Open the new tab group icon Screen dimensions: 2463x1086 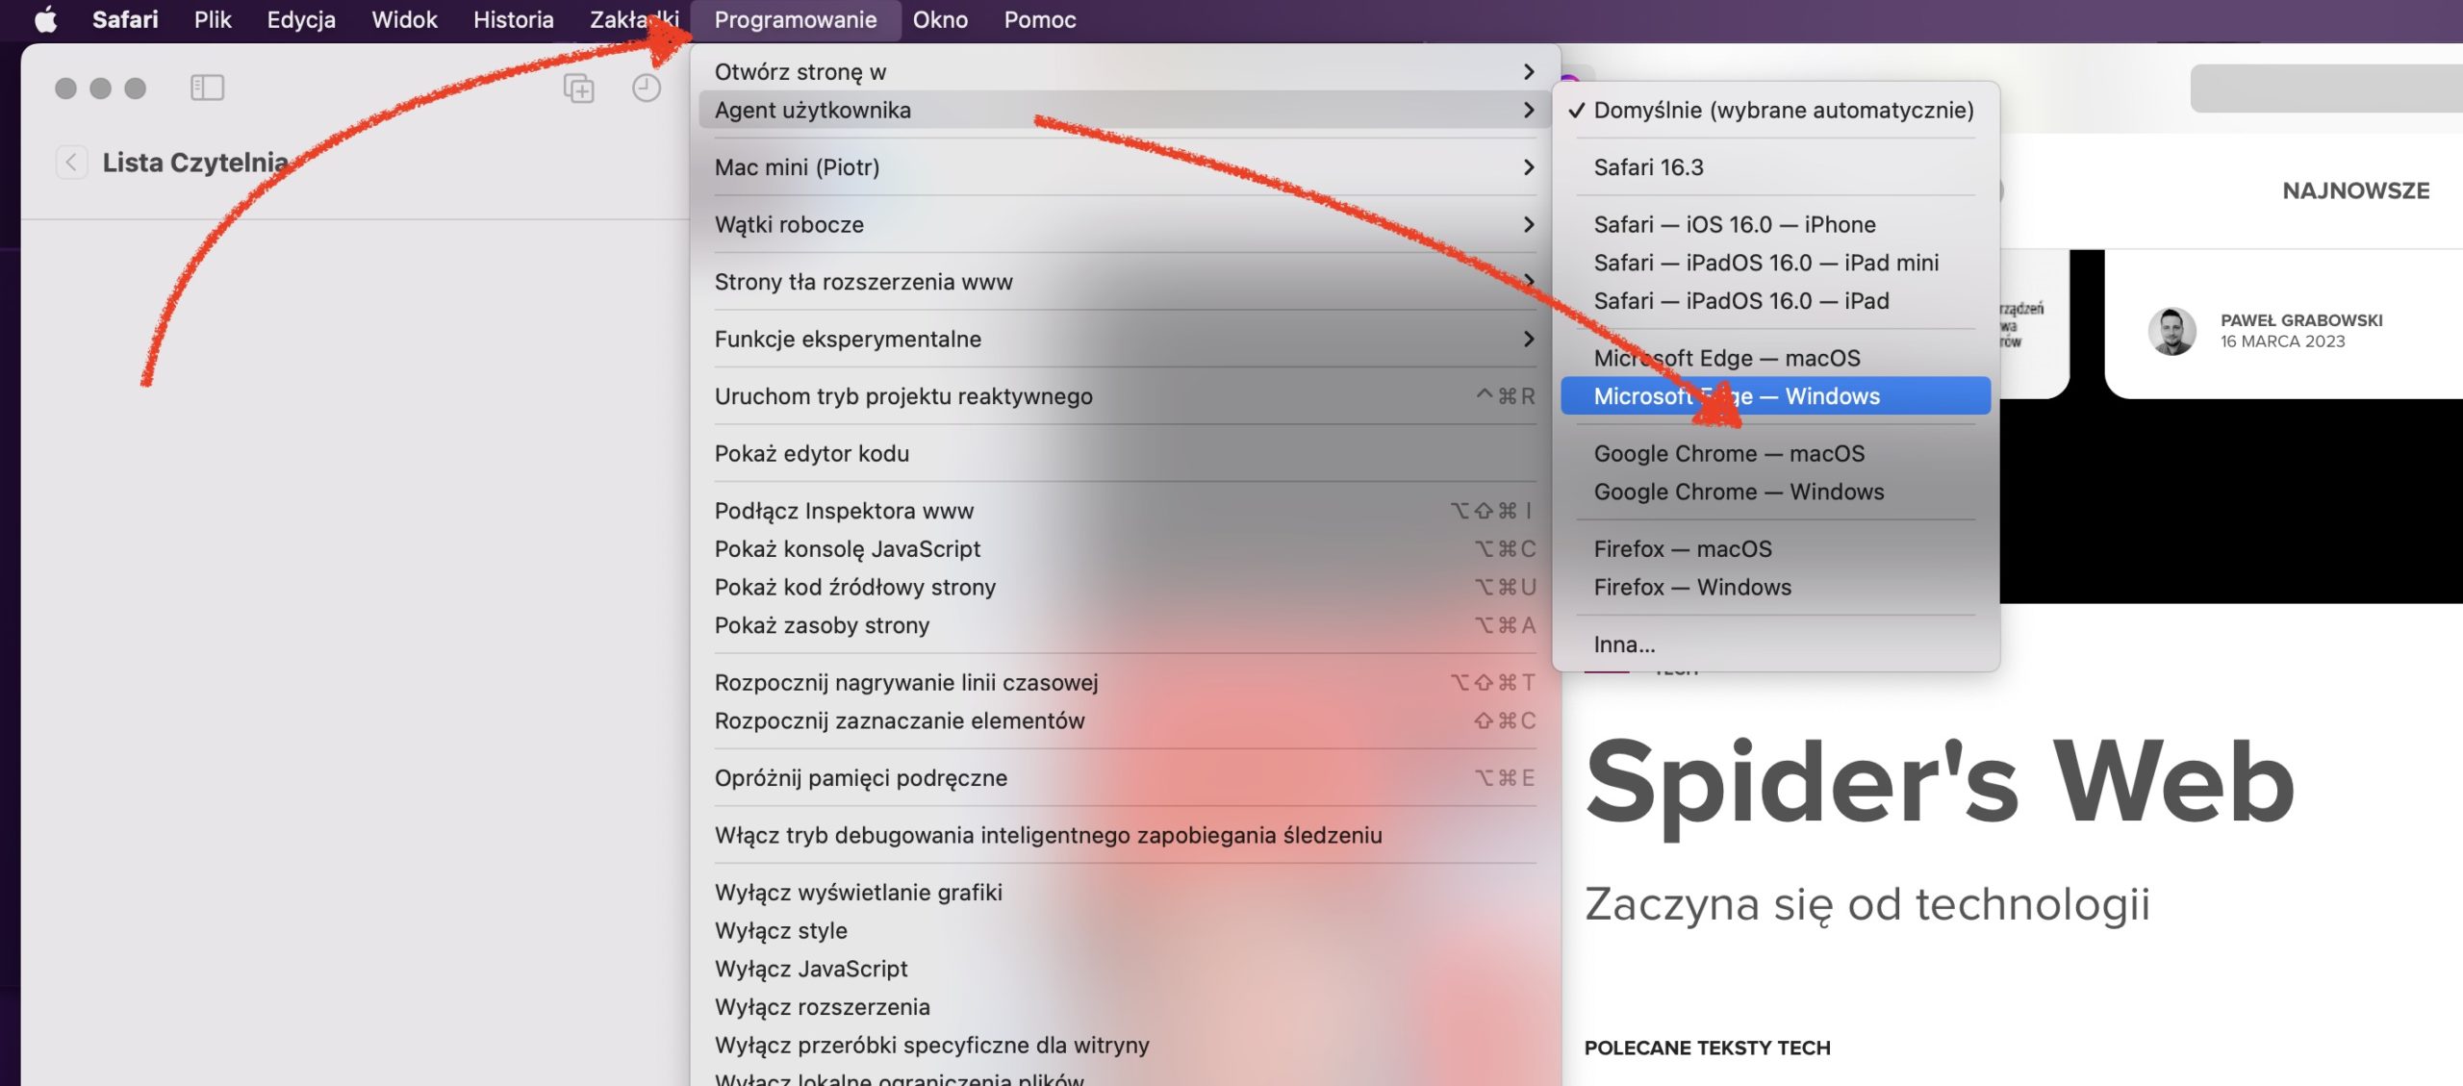coord(578,88)
